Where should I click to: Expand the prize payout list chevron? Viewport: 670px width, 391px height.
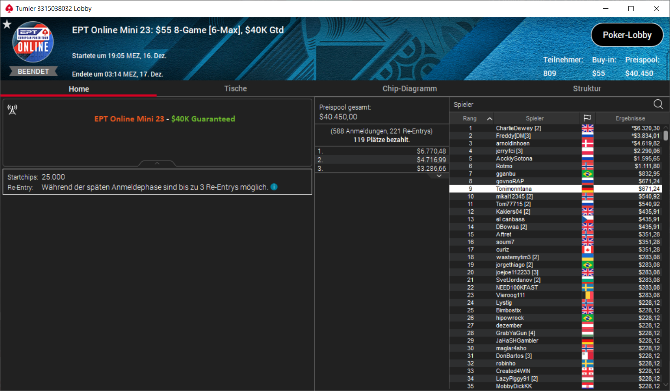coord(439,176)
